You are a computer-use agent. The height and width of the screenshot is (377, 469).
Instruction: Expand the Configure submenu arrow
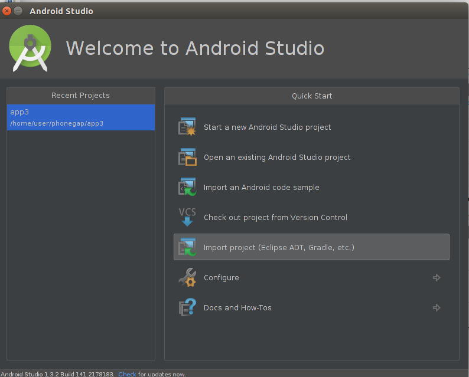click(x=437, y=277)
